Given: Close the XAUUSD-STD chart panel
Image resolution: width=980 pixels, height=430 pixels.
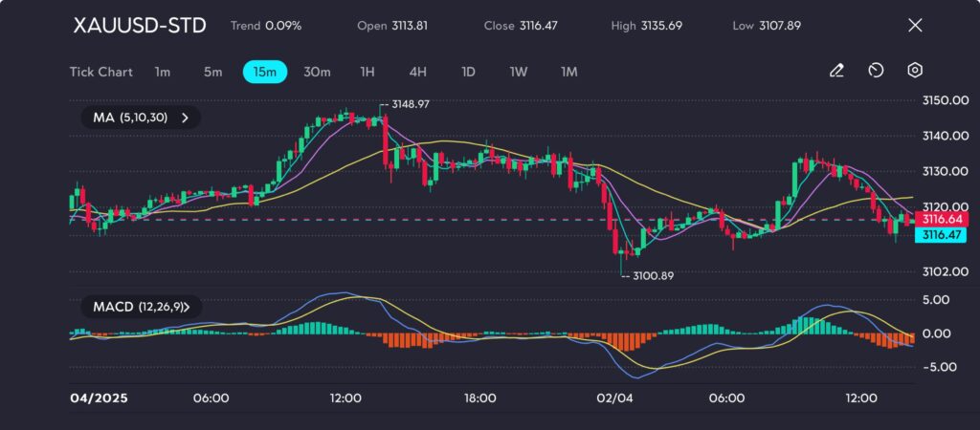Looking at the screenshot, I should 914,26.
